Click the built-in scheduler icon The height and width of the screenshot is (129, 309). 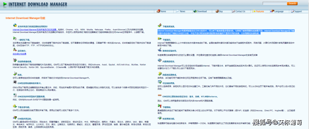click(159, 61)
